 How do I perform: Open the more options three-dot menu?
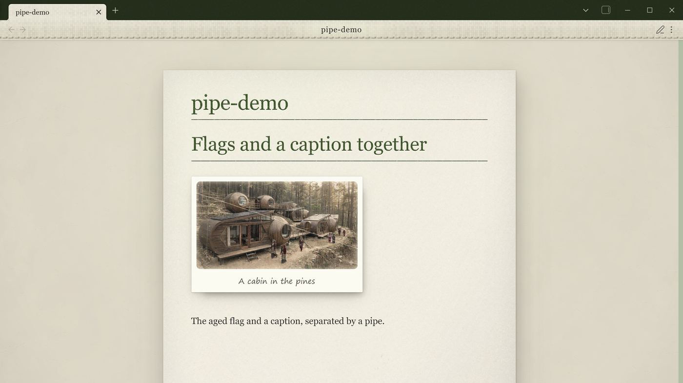672,30
